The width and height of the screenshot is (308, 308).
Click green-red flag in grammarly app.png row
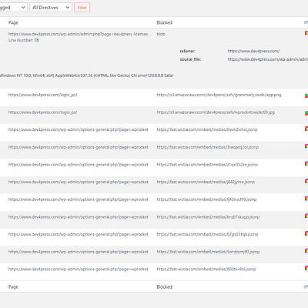coord(306,95)
